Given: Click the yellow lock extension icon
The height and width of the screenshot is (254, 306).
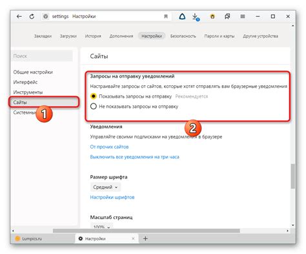Looking at the screenshot, I should point(212,16).
